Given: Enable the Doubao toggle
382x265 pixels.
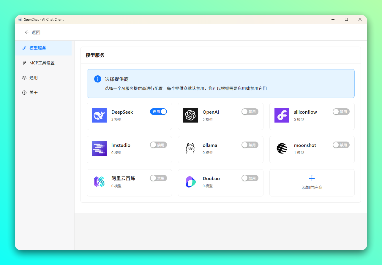Looking at the screenshot, I should click(250, 178).
